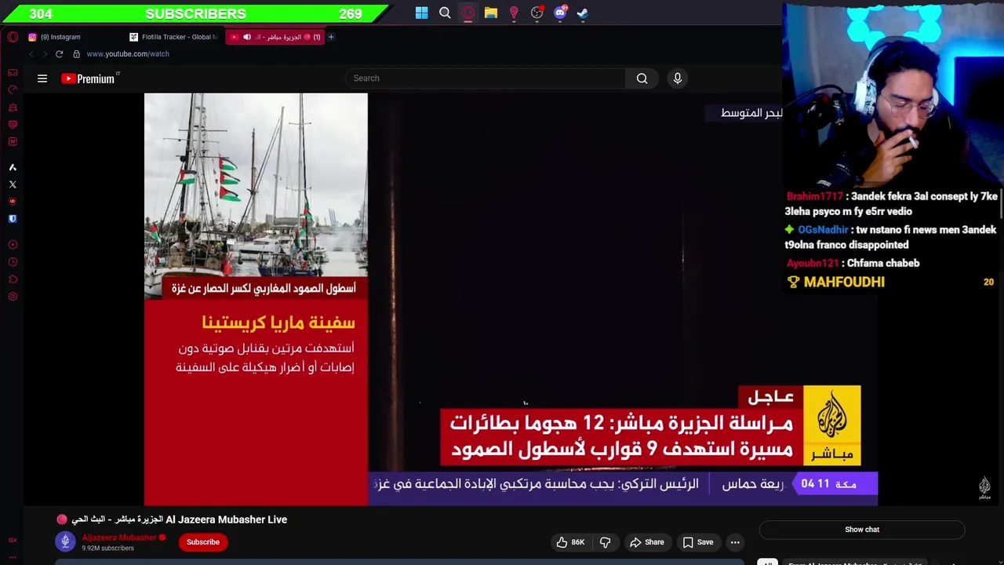This screenshot has height=565, width=1004.
Task: Open the Windows Start menu
Action: coord(422,13)
